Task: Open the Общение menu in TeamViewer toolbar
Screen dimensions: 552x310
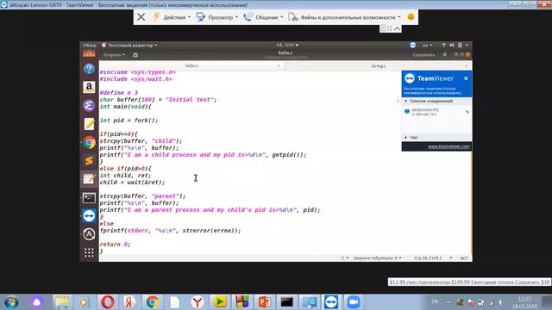Action: [263, 17]
